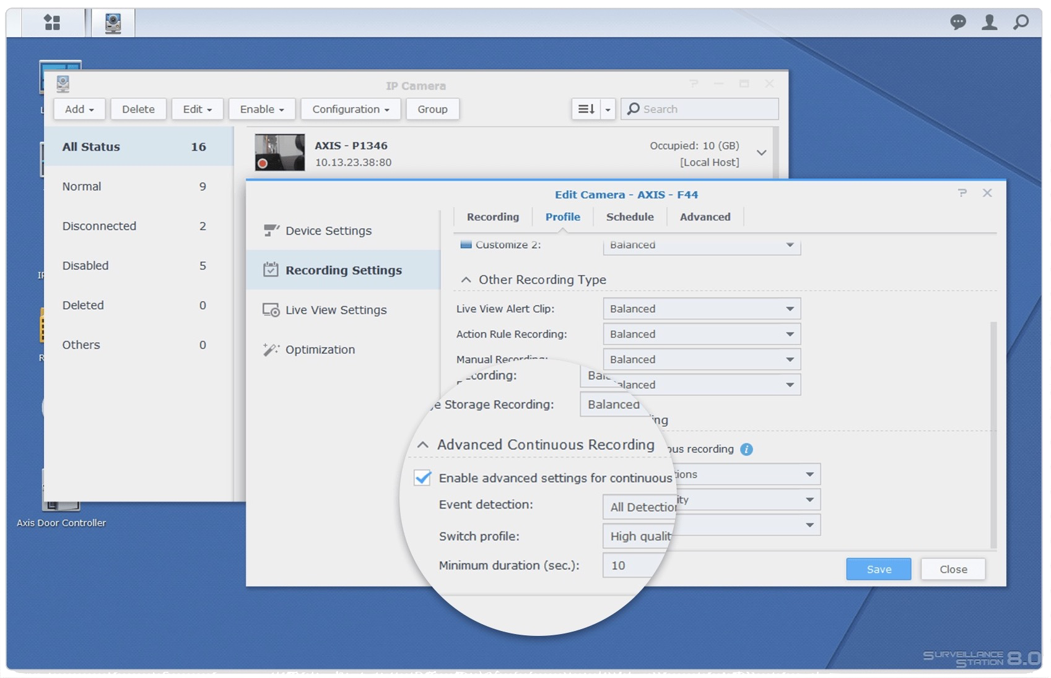Open the Configuration menu button

[351, 109]
